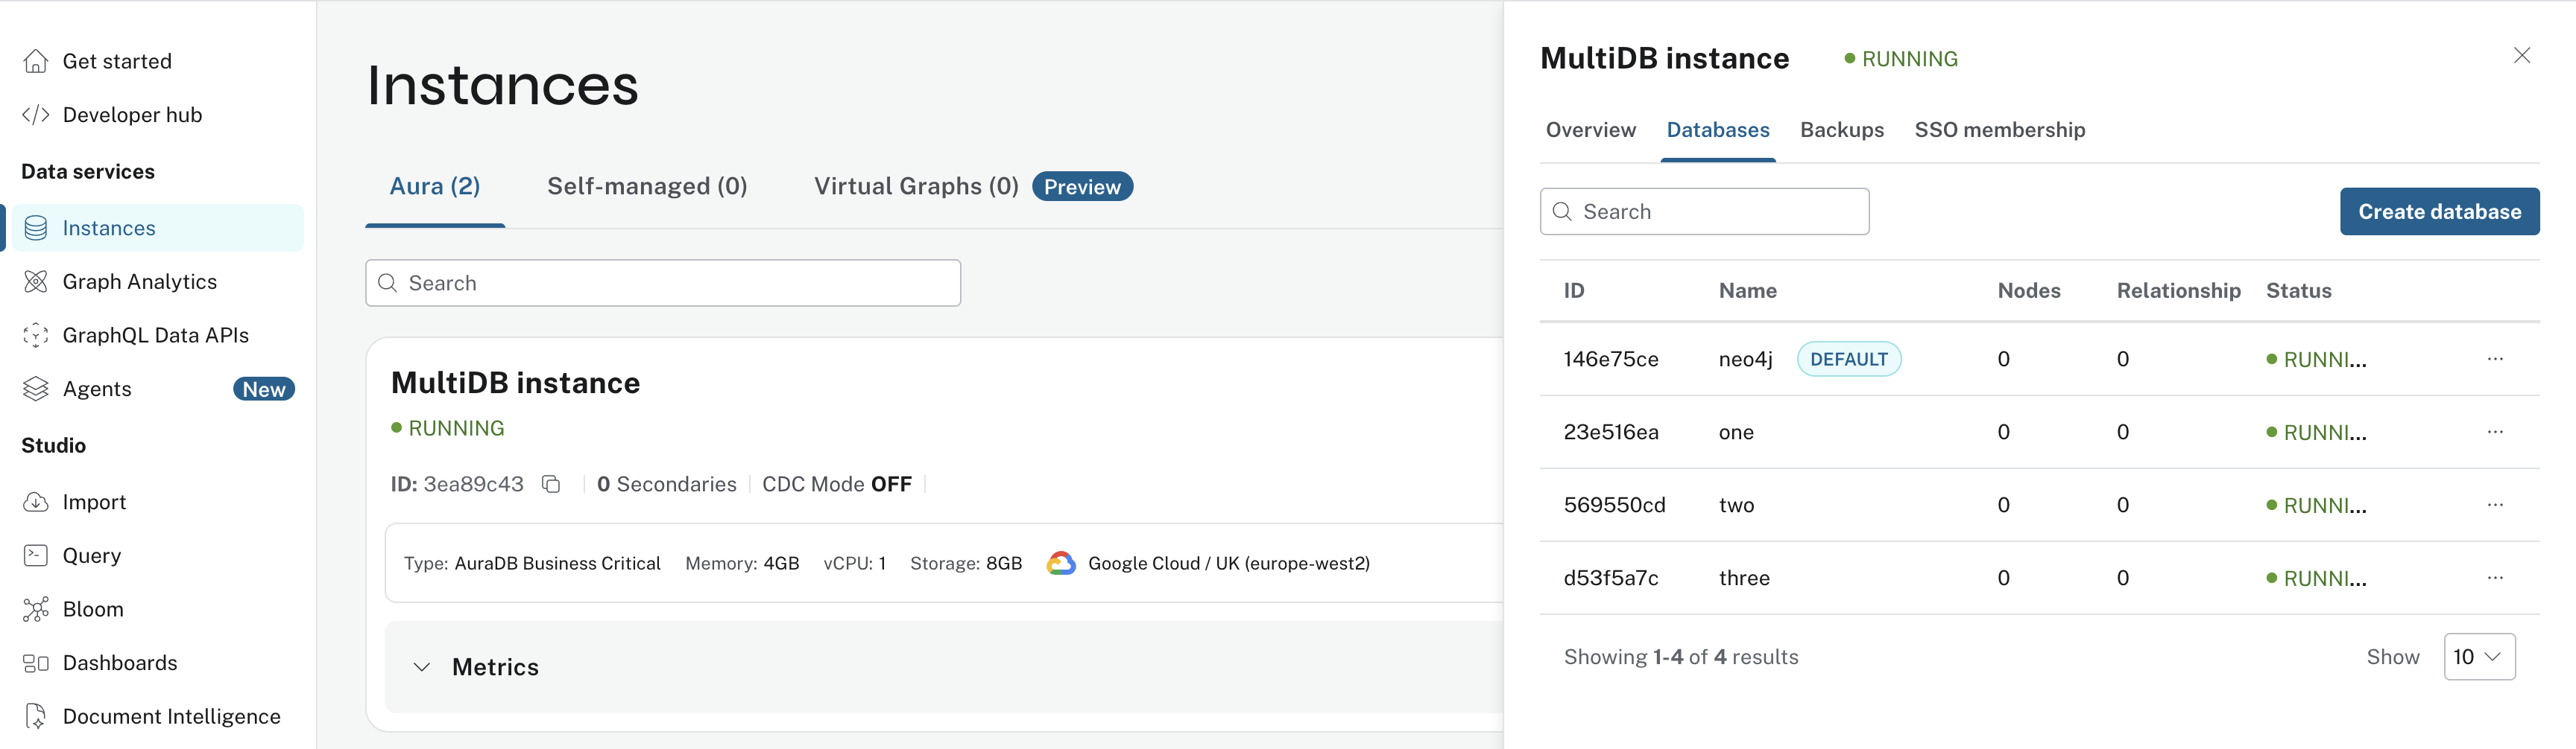Click the GraphQL Data APIs icon
Viewport: 2576px width, 749px height.
pyautogui.click(x=36, y=336)
